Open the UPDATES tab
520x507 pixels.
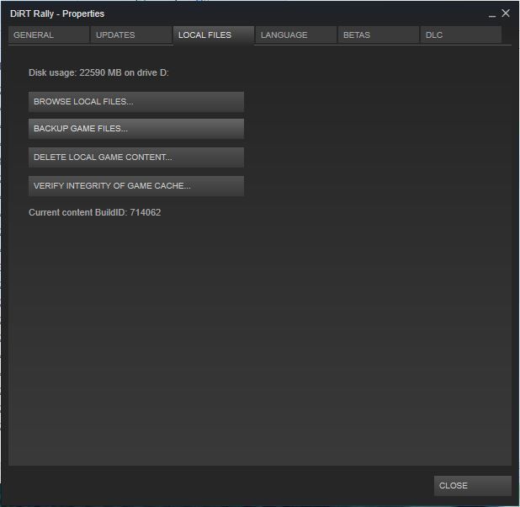[x=131, y=35]
